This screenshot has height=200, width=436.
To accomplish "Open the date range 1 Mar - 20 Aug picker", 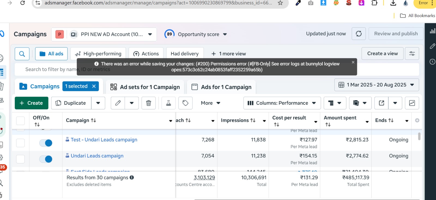I will [x=377, y=85].
